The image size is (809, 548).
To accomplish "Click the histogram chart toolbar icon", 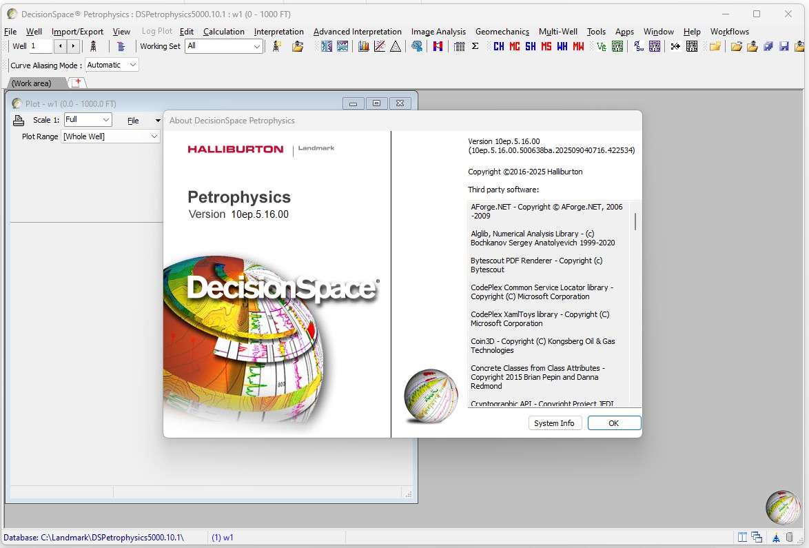I will click(363, 46).
